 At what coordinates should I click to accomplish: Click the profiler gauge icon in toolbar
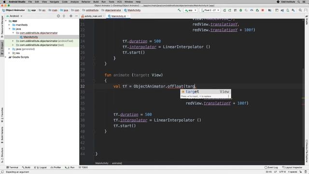click(252, 10)
